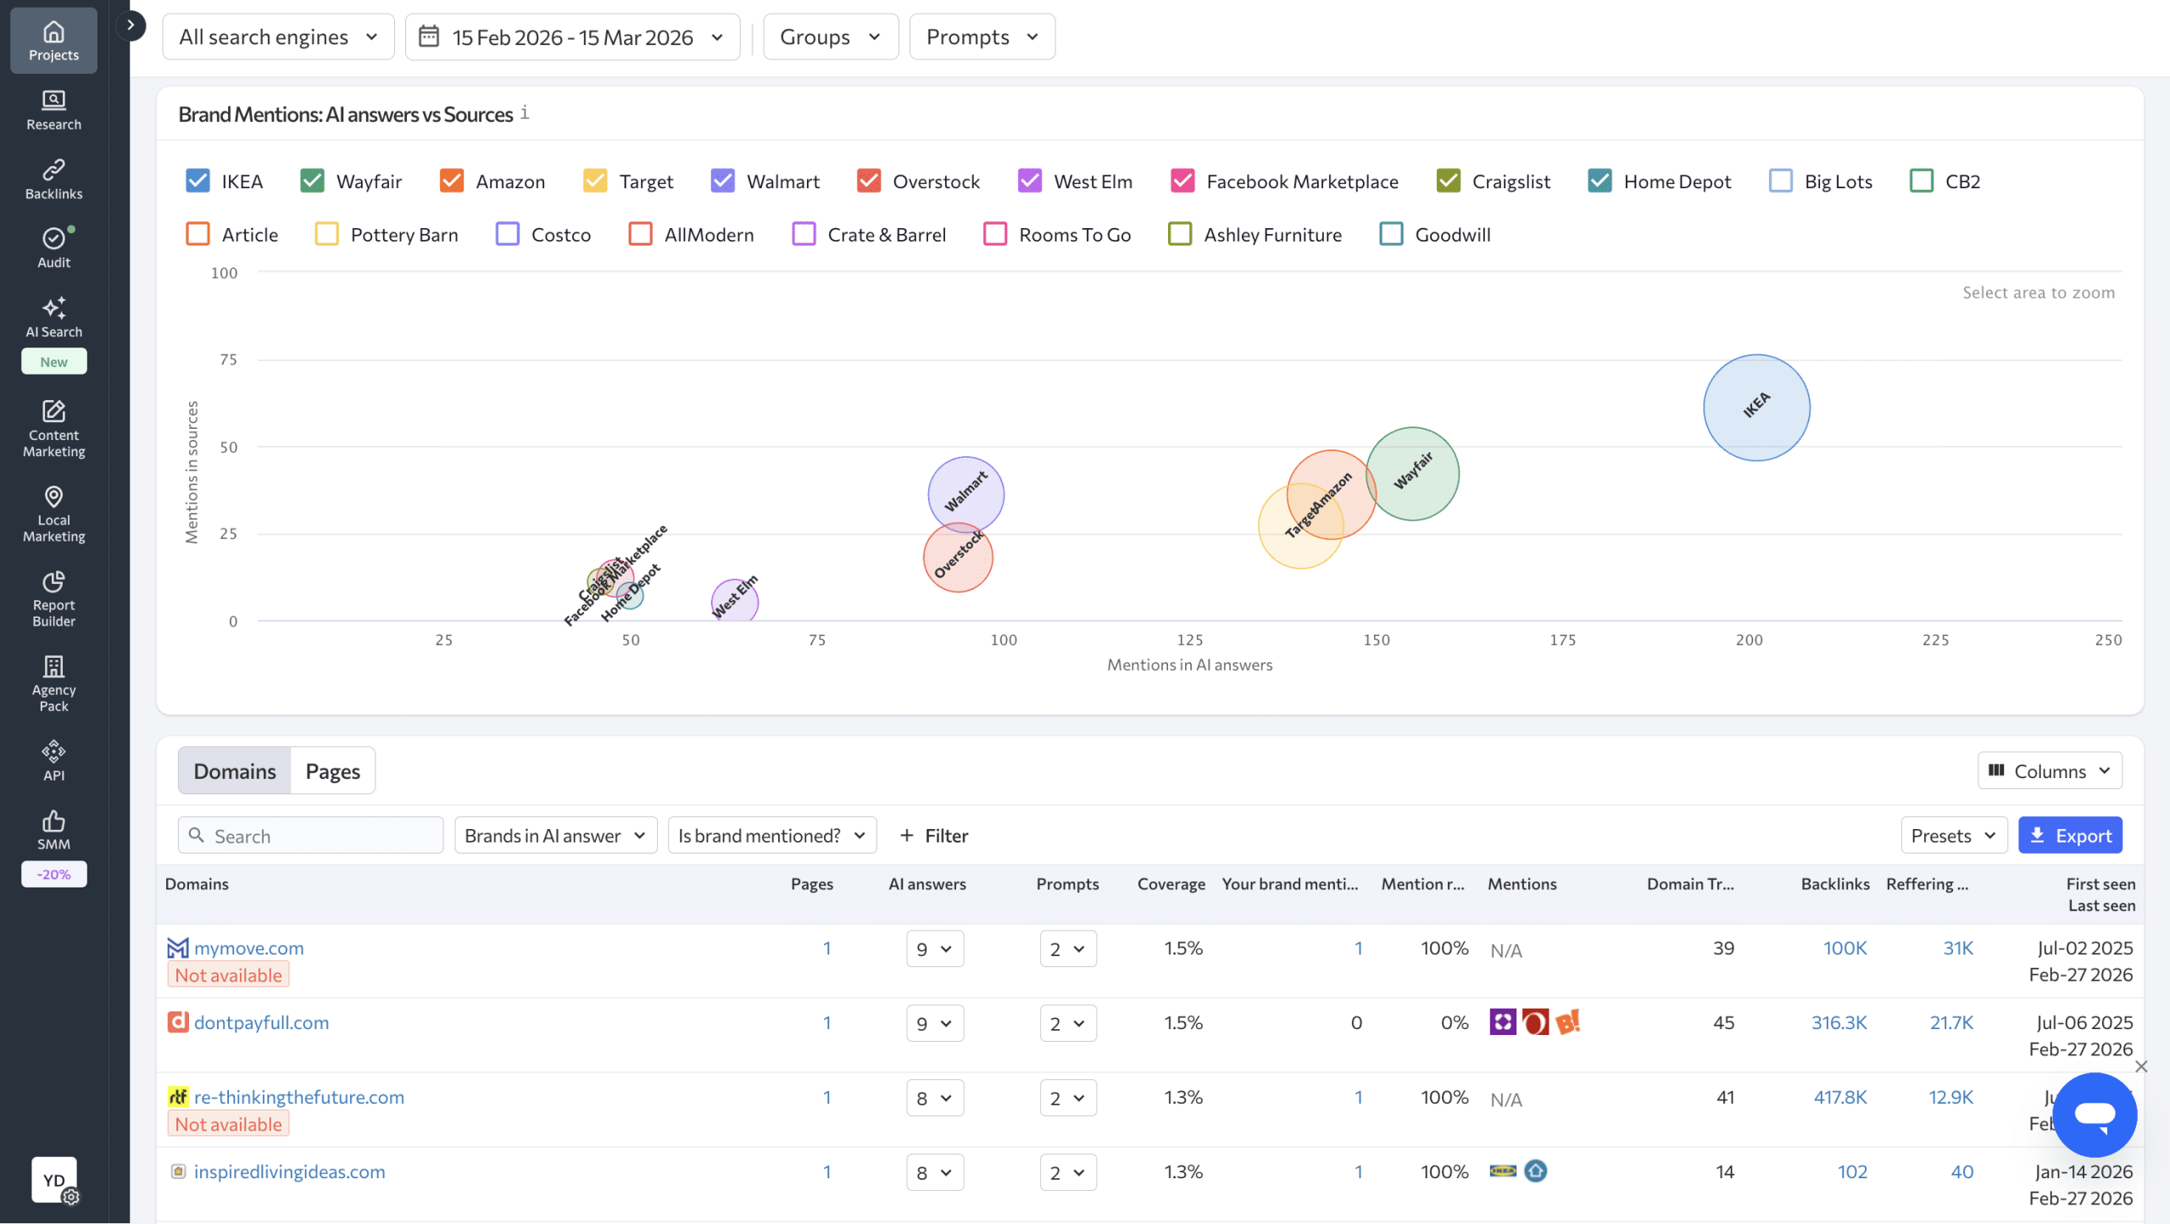This screenshot has width=2170, height=1224.
Task: Enable the CB2 brand checkbox
Action: tap(1922, 181)
